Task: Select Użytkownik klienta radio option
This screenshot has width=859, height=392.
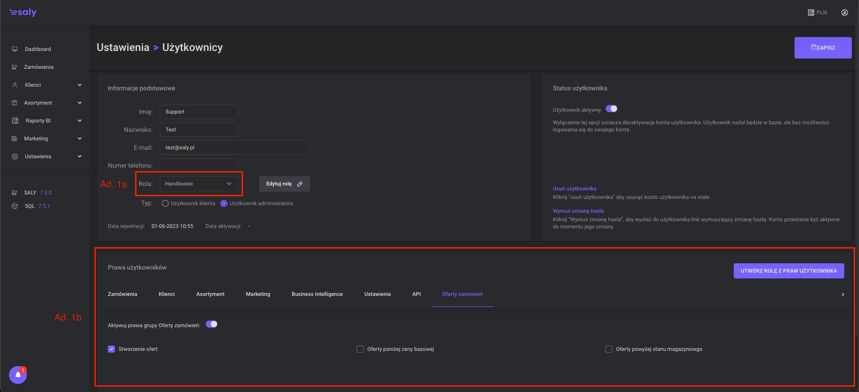Action: click(x=165, y=203)
